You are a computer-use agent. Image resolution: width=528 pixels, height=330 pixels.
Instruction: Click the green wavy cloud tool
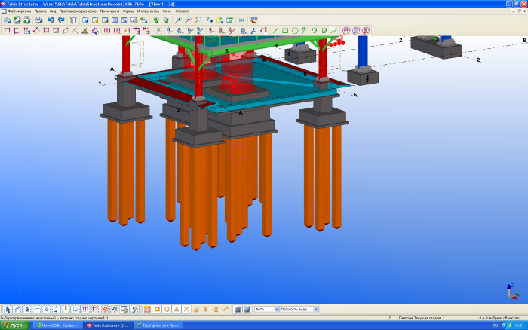[x=333, y=31]
